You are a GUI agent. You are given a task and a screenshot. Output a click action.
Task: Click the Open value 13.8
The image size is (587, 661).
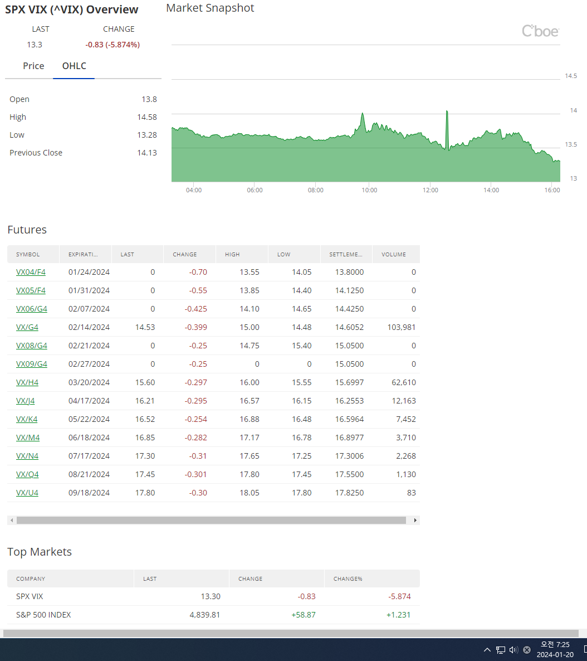(x=149, y=100)
